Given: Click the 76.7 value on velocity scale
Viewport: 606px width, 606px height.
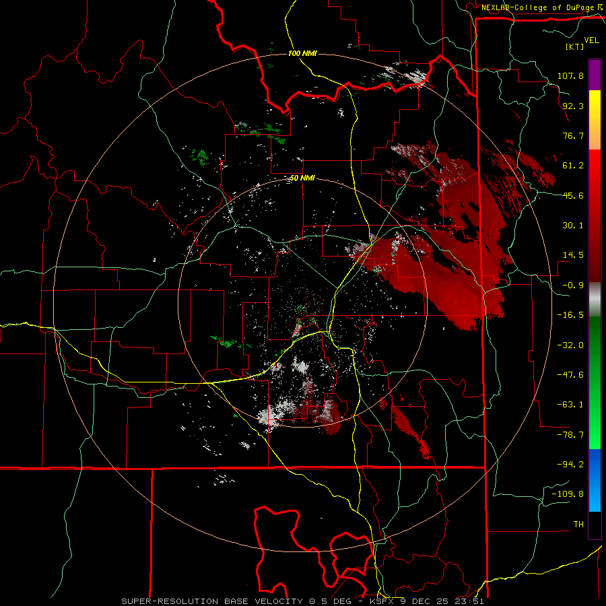Looking at the screenshot, I should tap(573, 135).
